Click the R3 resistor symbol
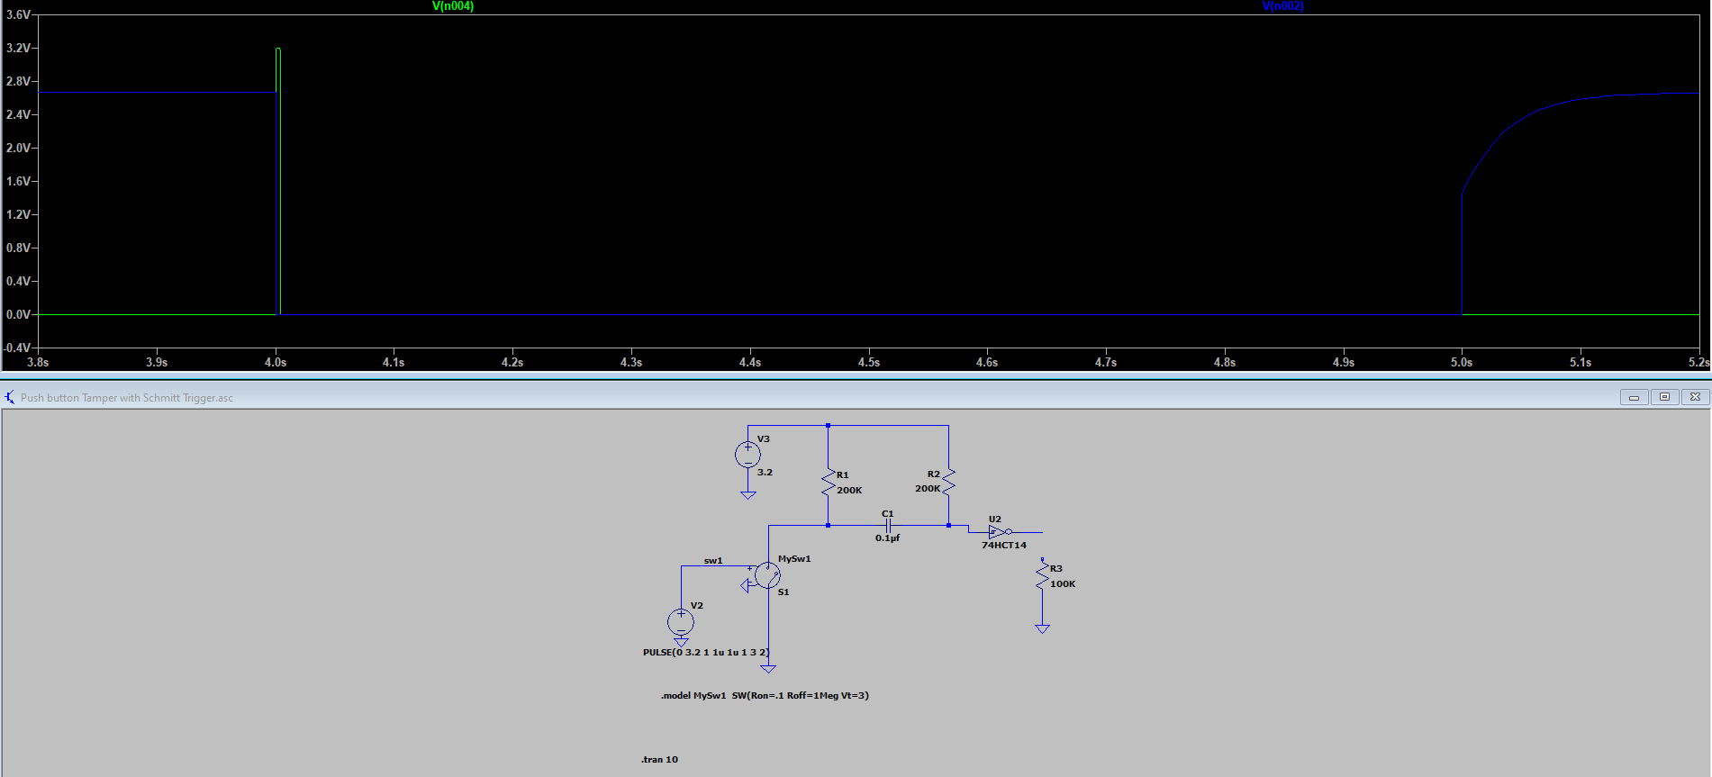Screen dimensions: 1712x777 [x=1042, y=576]
